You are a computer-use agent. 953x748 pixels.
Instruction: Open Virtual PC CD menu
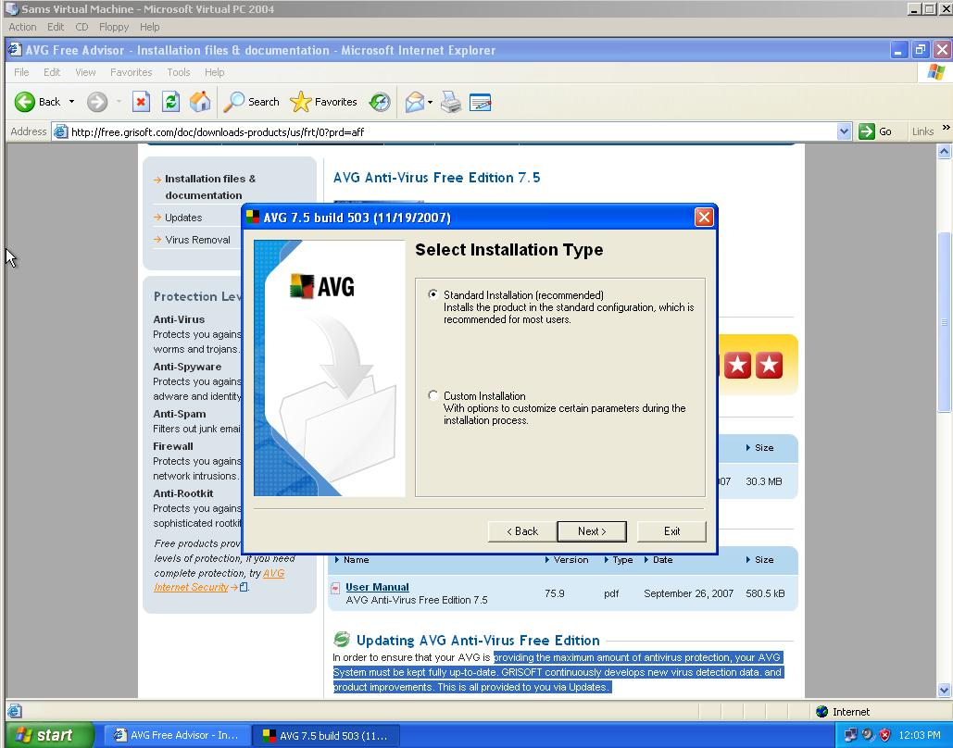point(82,27)
